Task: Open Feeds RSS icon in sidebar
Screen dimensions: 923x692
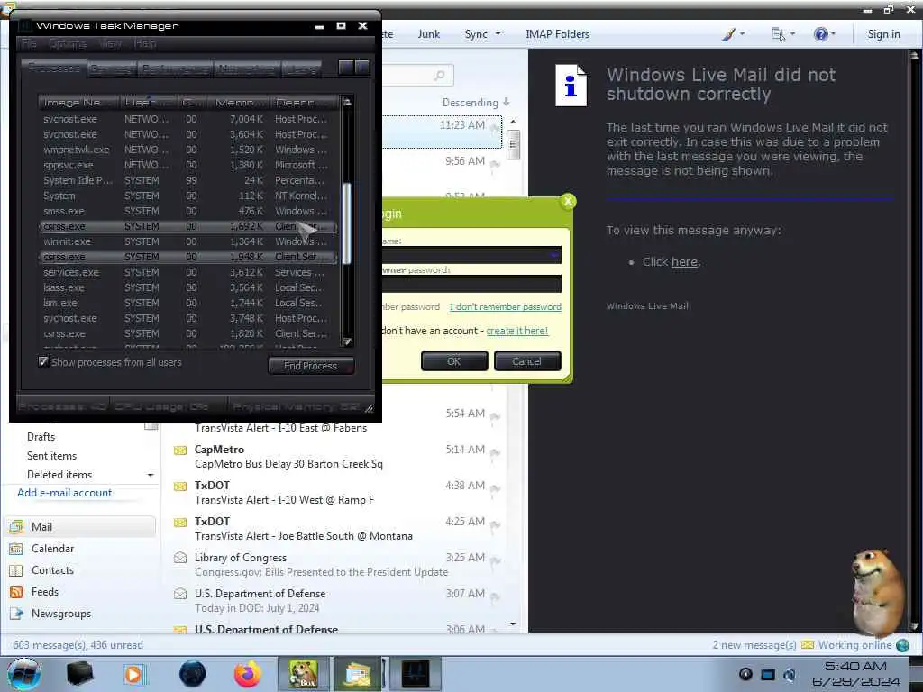Action: pos(16,592)
